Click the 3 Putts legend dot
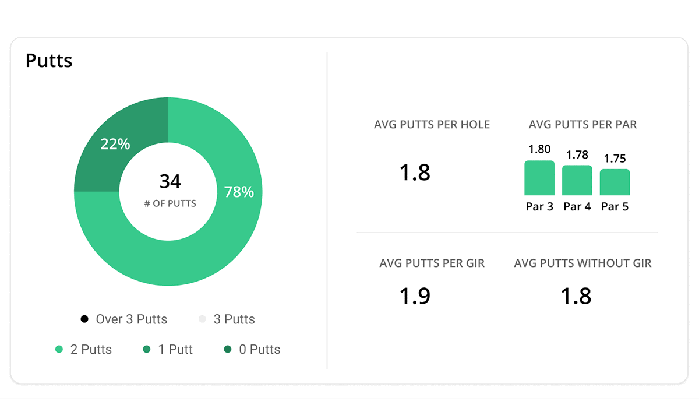 pyautogui.click(x=202, y=319)
